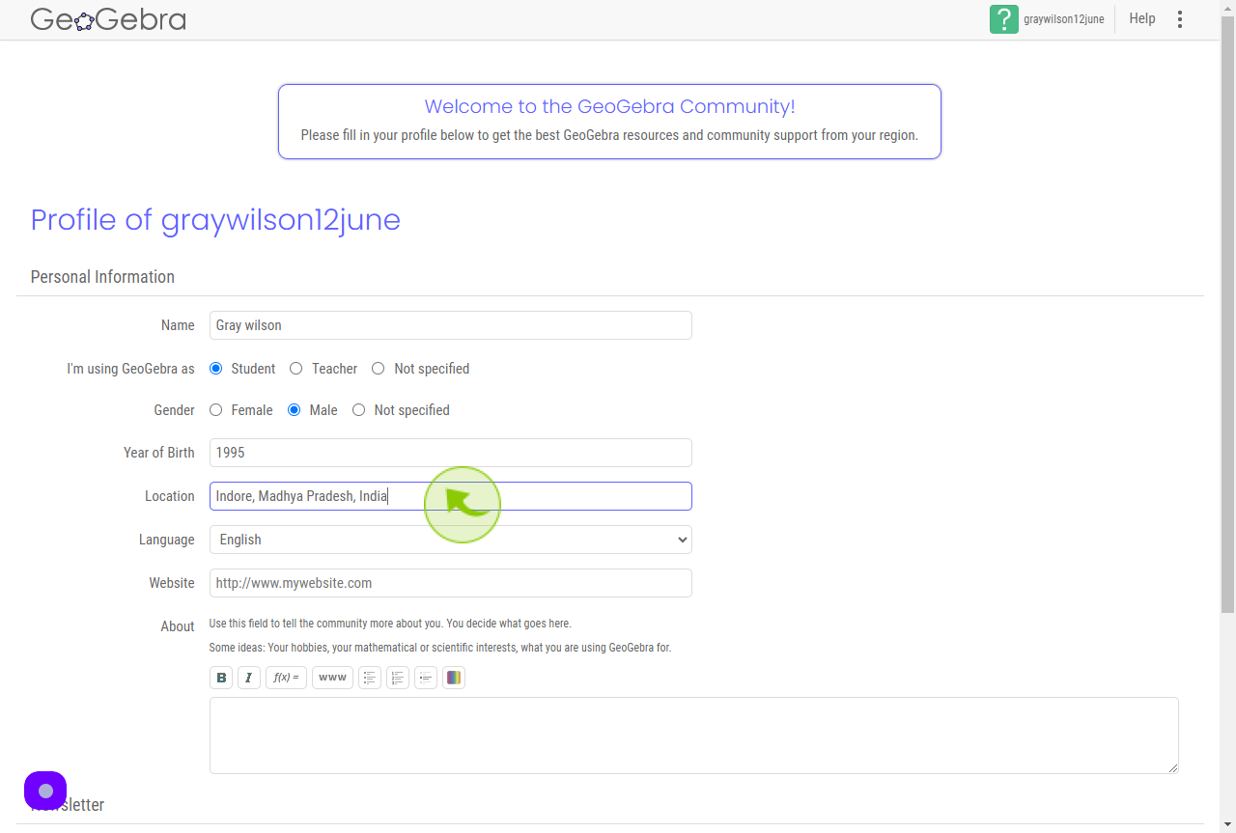Select Not specified for GeoGebra usage
Screen dimensions: 1236x833
click(x=379, y=369)
